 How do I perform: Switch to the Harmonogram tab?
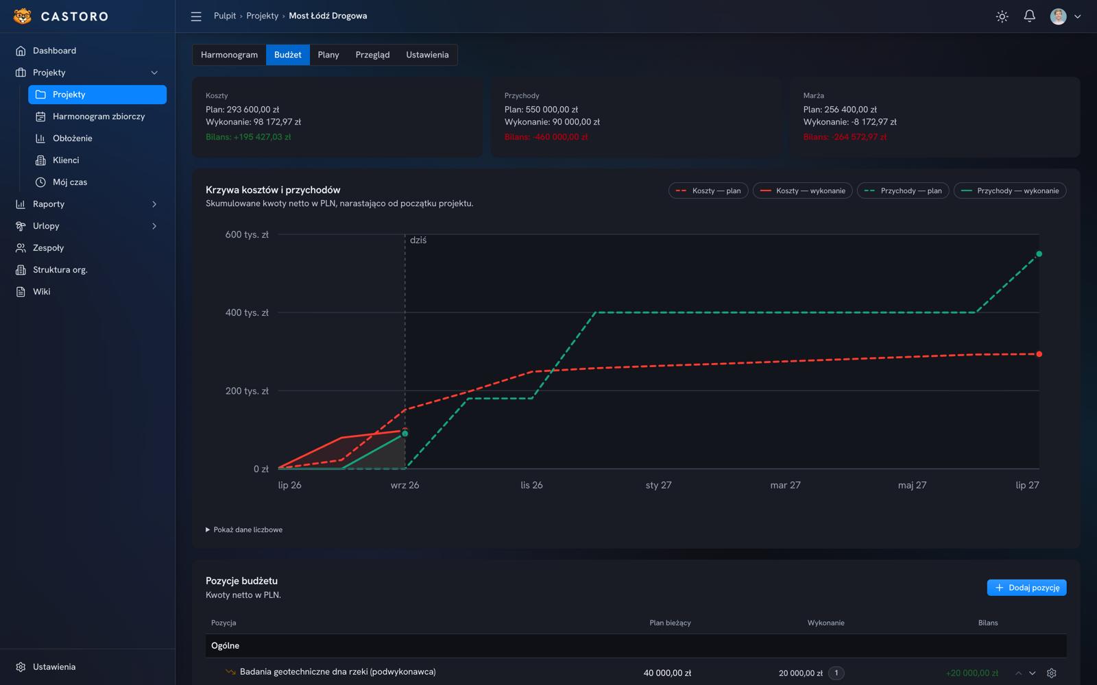tap(229, 55)
